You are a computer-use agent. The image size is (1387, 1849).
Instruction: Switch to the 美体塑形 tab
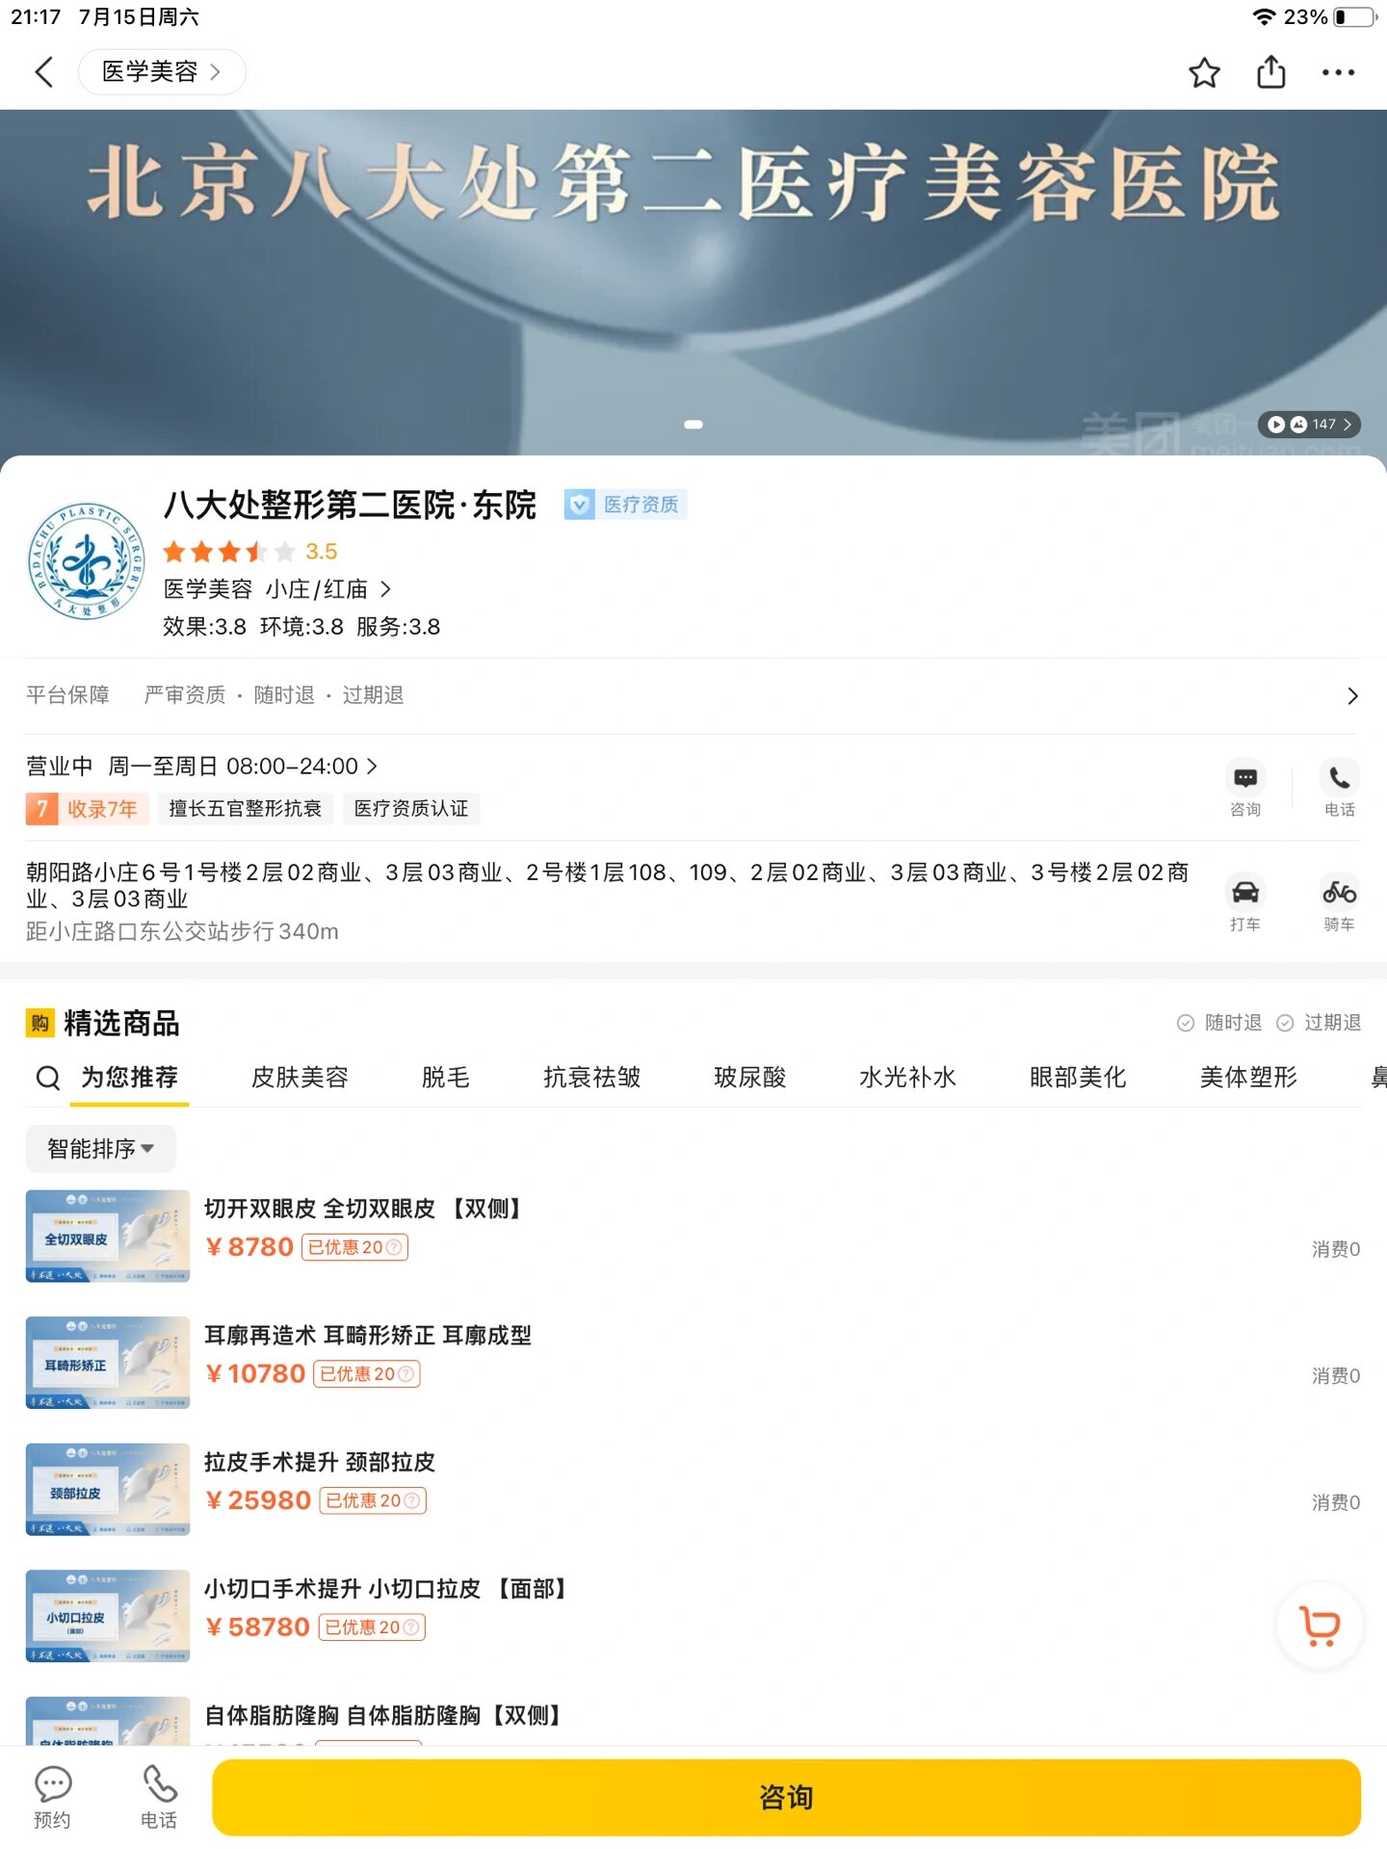[1248, 1078]
